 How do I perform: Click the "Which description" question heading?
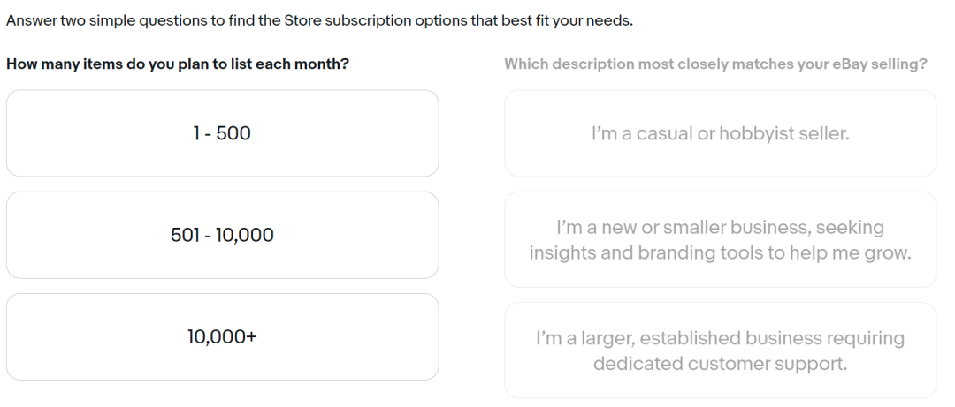coord(715,64)
